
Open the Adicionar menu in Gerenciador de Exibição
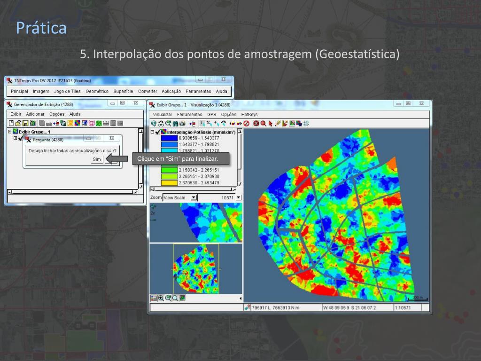(x=35, y=114)
